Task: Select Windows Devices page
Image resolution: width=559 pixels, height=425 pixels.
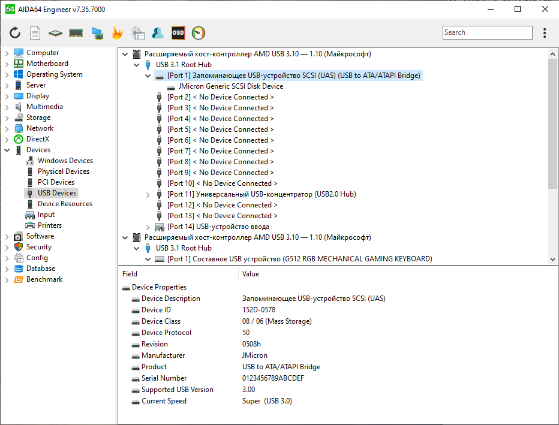Action: pos(65,161)
